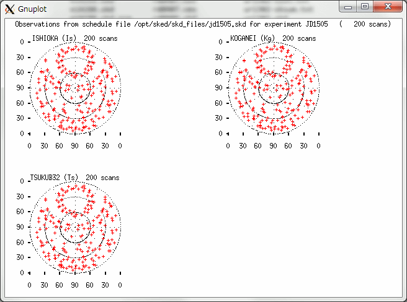Minimize the Gnuplot window

(x=351, y=7)
